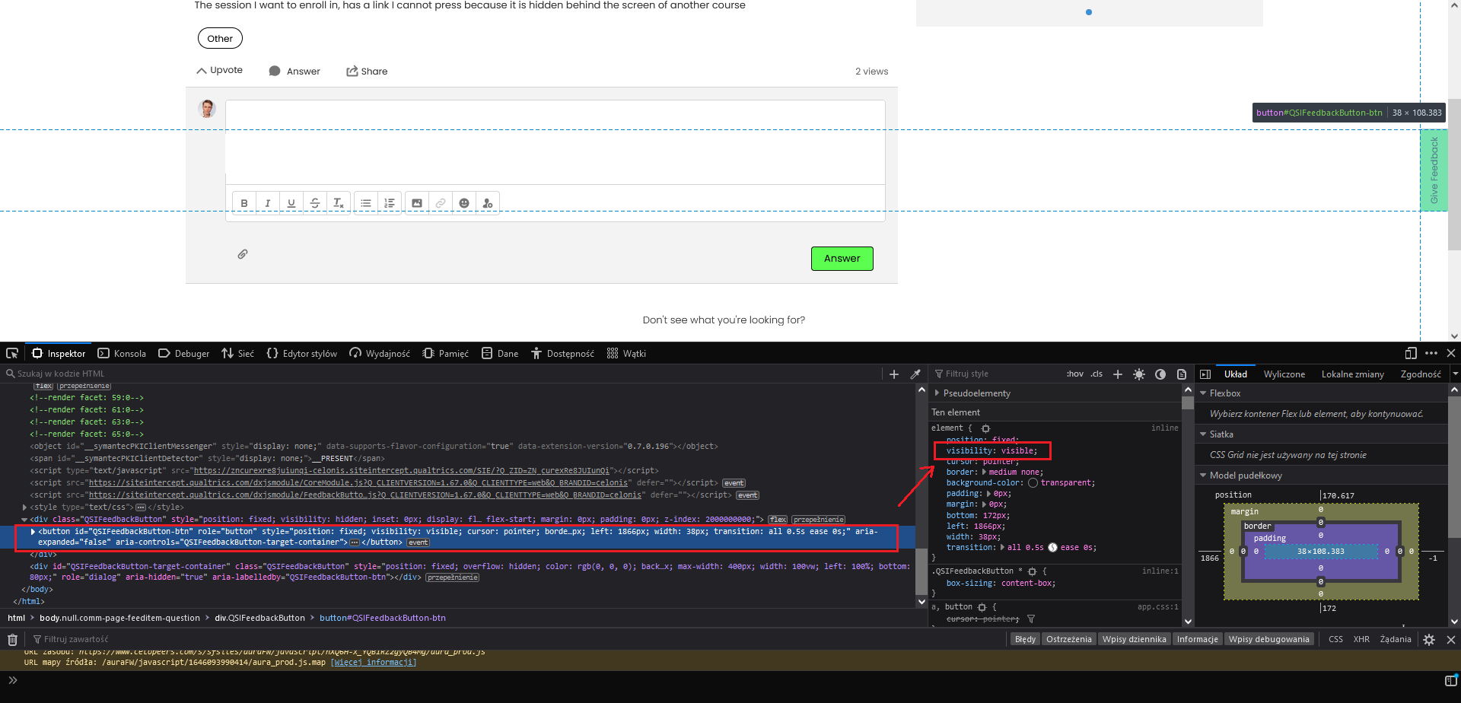Expand the Pseudoelementy section
This screenshot has height=703, width=1461.
point(937,393)
